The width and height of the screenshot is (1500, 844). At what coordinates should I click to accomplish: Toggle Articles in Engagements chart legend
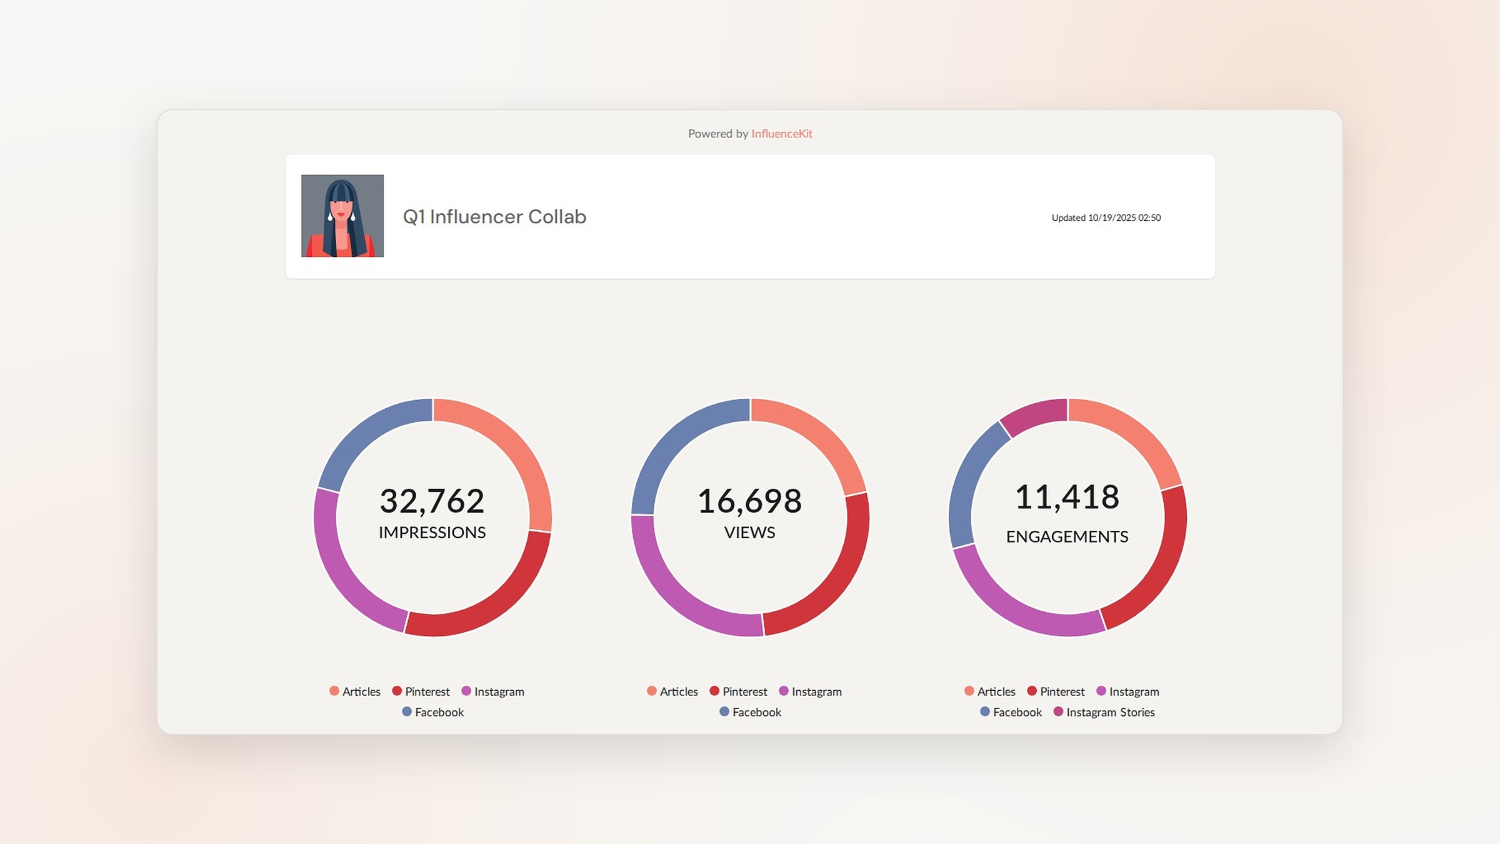pyautogui.click(x=990, y=691)
